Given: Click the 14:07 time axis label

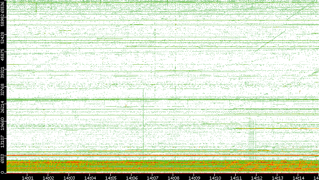Looking at the screenshot, I should click(153, 177).
